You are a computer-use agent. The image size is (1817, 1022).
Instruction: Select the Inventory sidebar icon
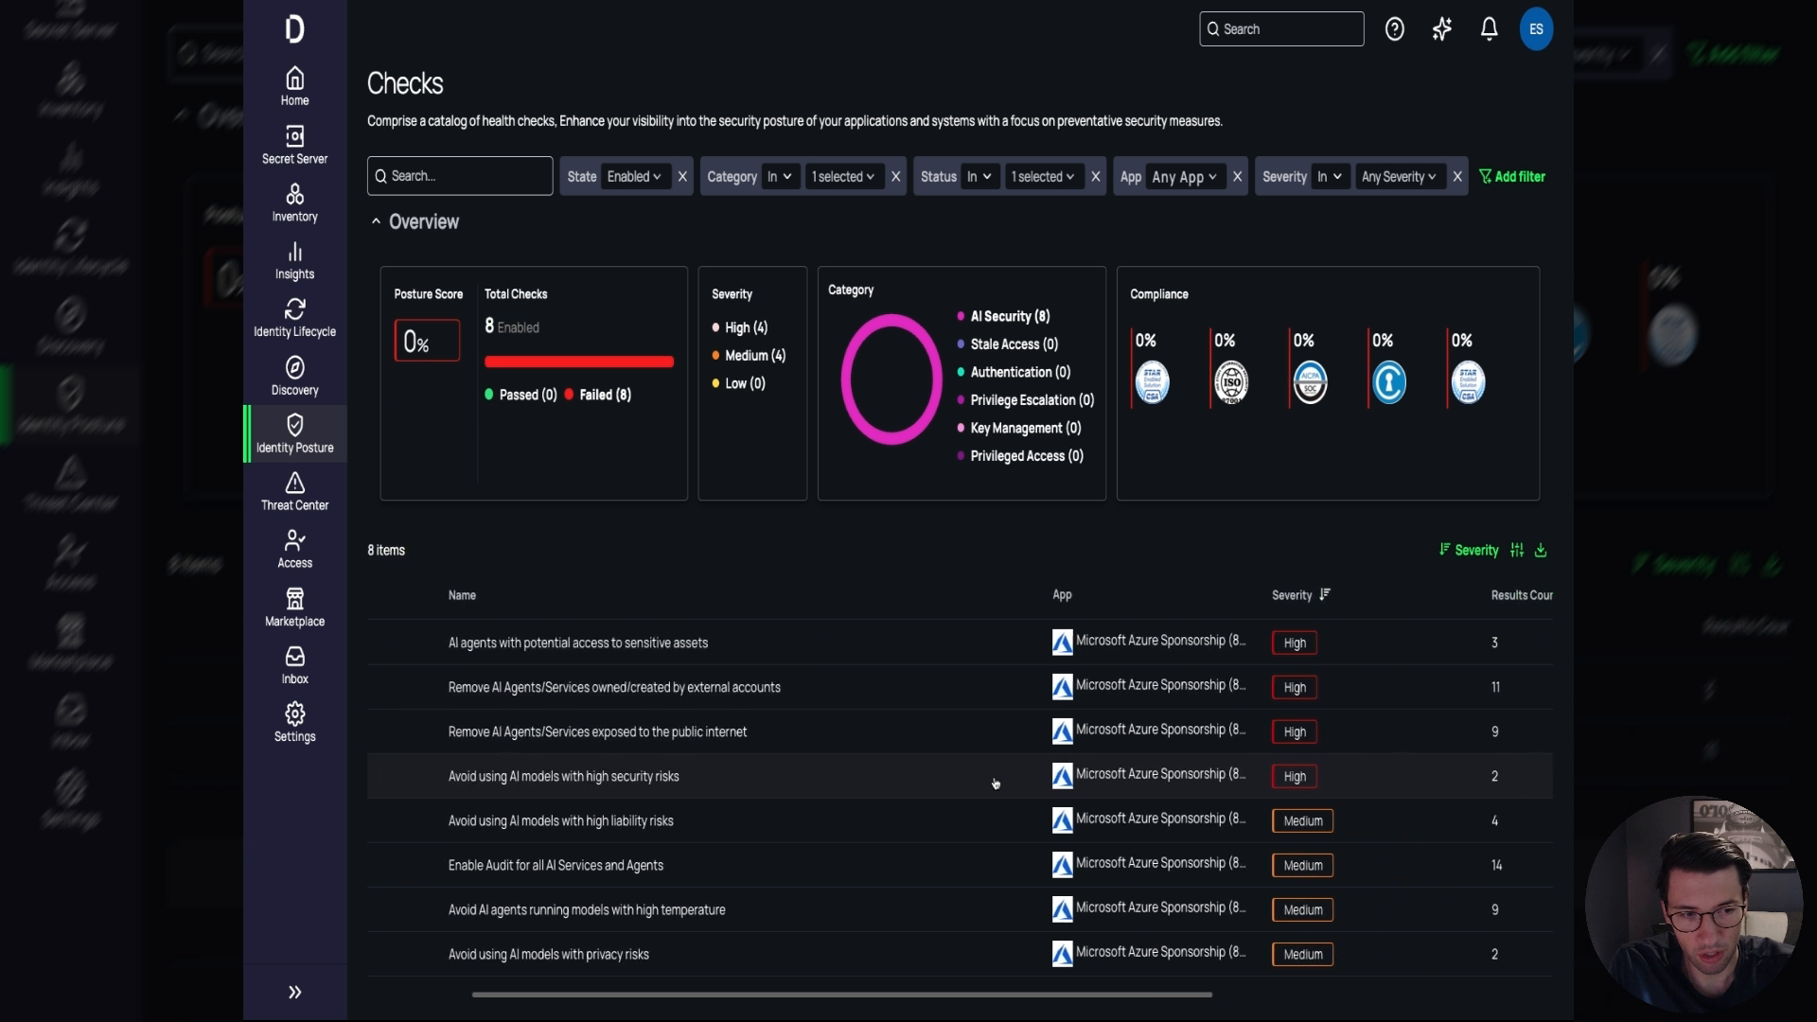294,203
